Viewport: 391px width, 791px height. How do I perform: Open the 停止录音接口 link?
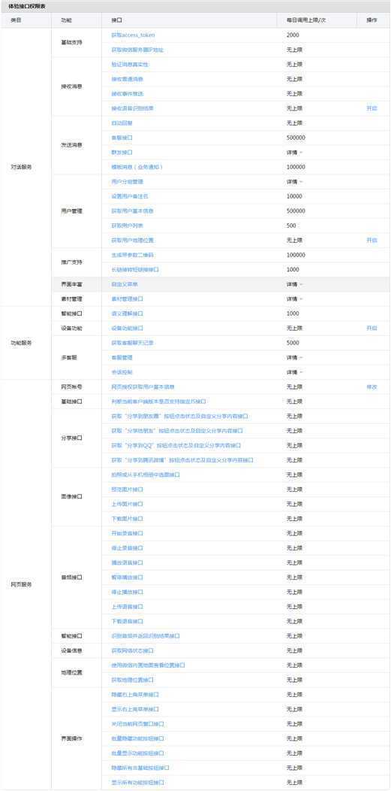tap(127, 548)
